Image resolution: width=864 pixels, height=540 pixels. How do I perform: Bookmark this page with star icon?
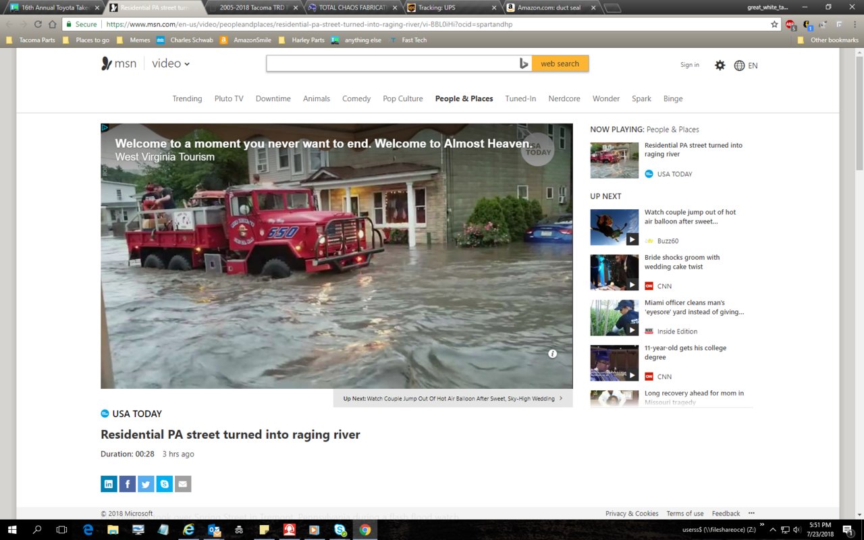tap(774, 24)
